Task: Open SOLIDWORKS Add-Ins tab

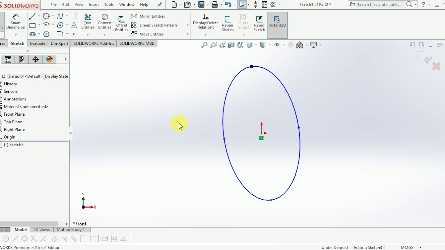Action: tap(94, 43)
